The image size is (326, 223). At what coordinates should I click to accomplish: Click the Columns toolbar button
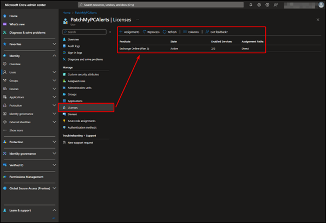(x=191, y=32)
